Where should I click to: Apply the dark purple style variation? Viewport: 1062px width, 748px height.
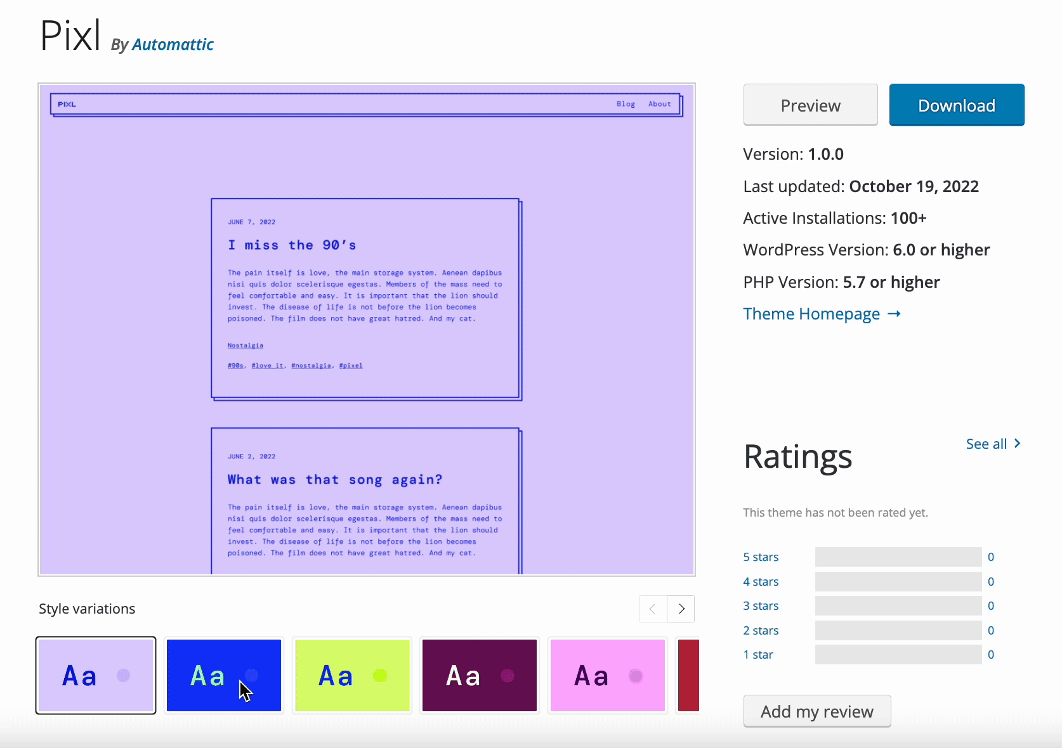tap(480, 675)
